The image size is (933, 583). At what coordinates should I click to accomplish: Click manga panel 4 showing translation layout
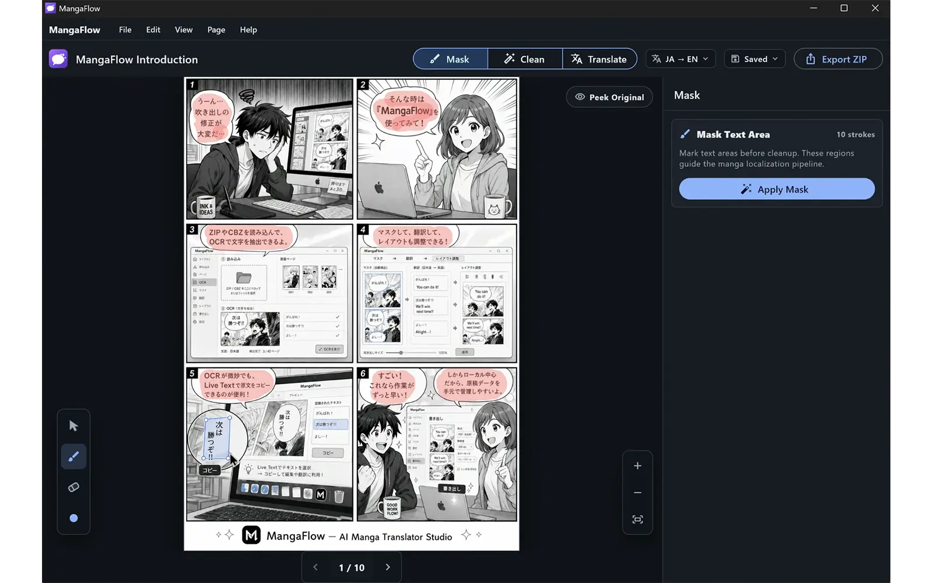click(437, 293)
